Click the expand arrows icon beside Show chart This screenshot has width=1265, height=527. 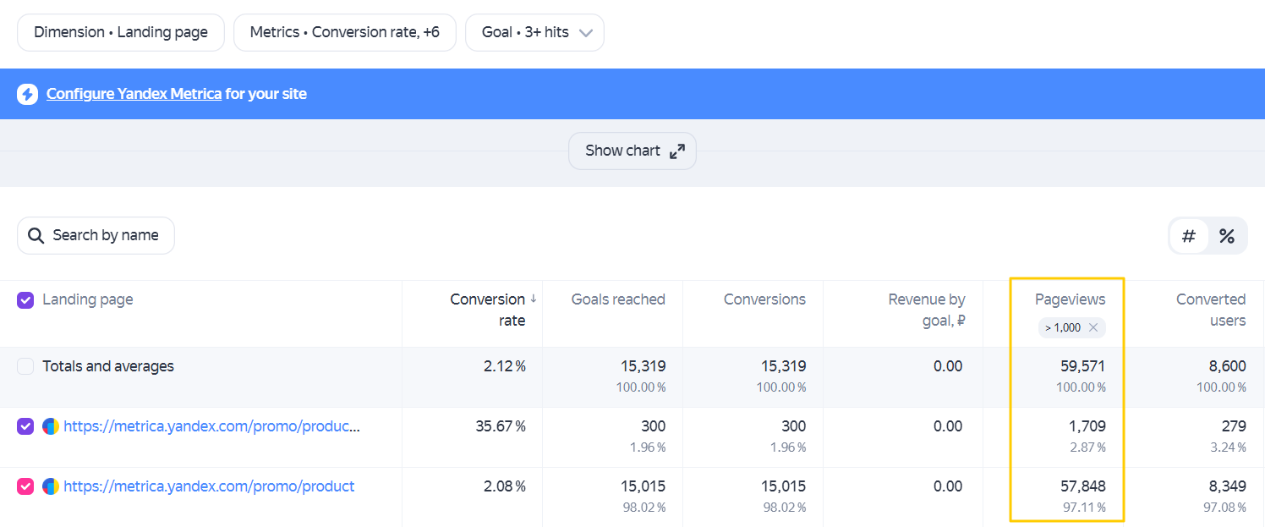(x=677, y=151)
